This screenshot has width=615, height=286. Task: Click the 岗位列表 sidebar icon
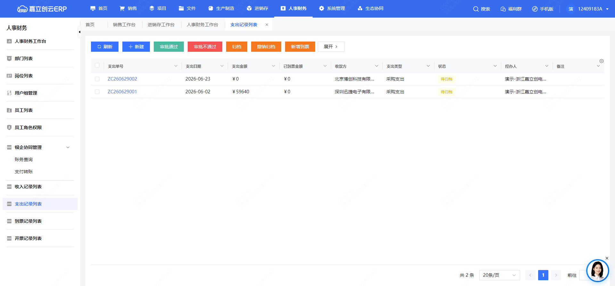click(x=9, y=76)
